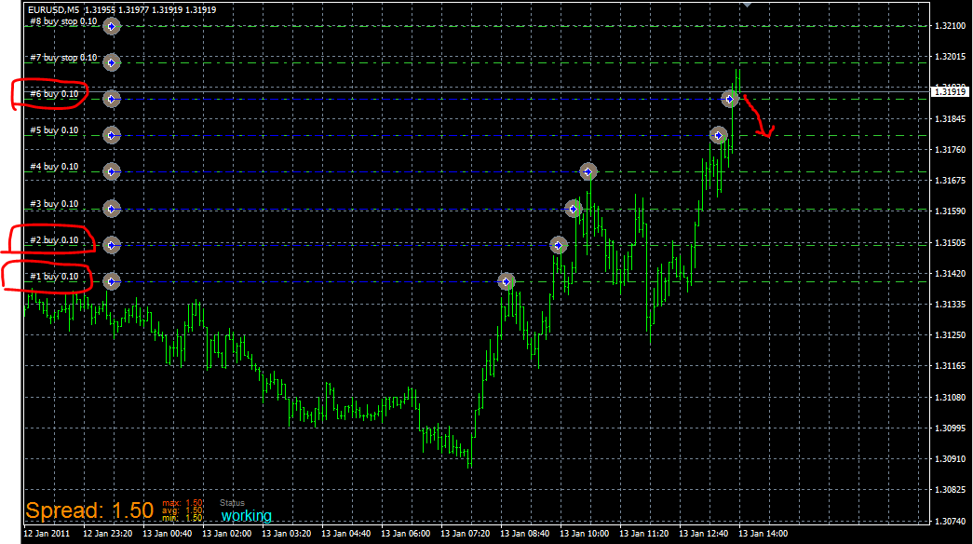
Task: Click the '13 Jan 14:00' time axis label
Action: [x=763, y=534]
